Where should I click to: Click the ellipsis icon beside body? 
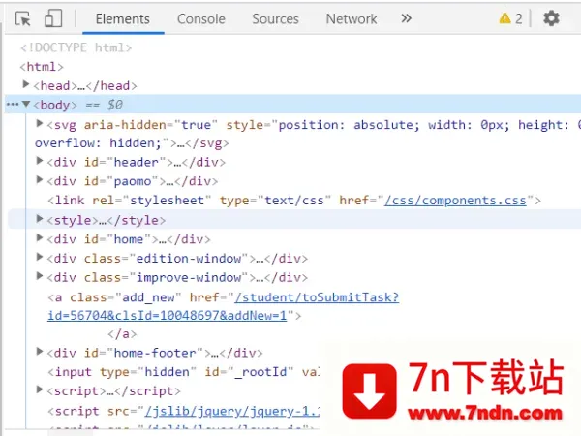point(12,104)
